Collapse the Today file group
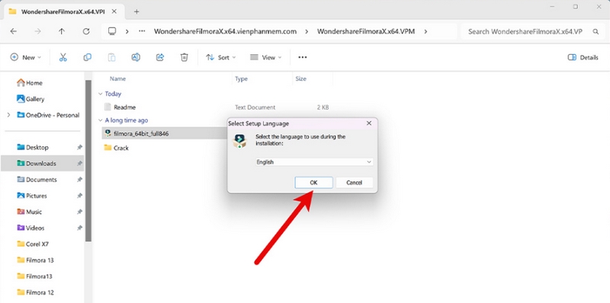Image resolution: width=610 pixels, height=303 pixels. pyautogui.click(x=101, y=94)
